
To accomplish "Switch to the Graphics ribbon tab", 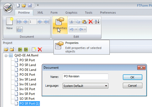I will click(x=71, y=13).
